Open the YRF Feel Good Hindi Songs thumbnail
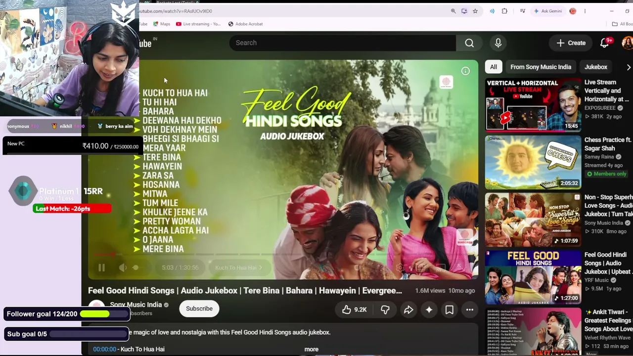This screenshot has height=356, width=633. tap(533, 277)
